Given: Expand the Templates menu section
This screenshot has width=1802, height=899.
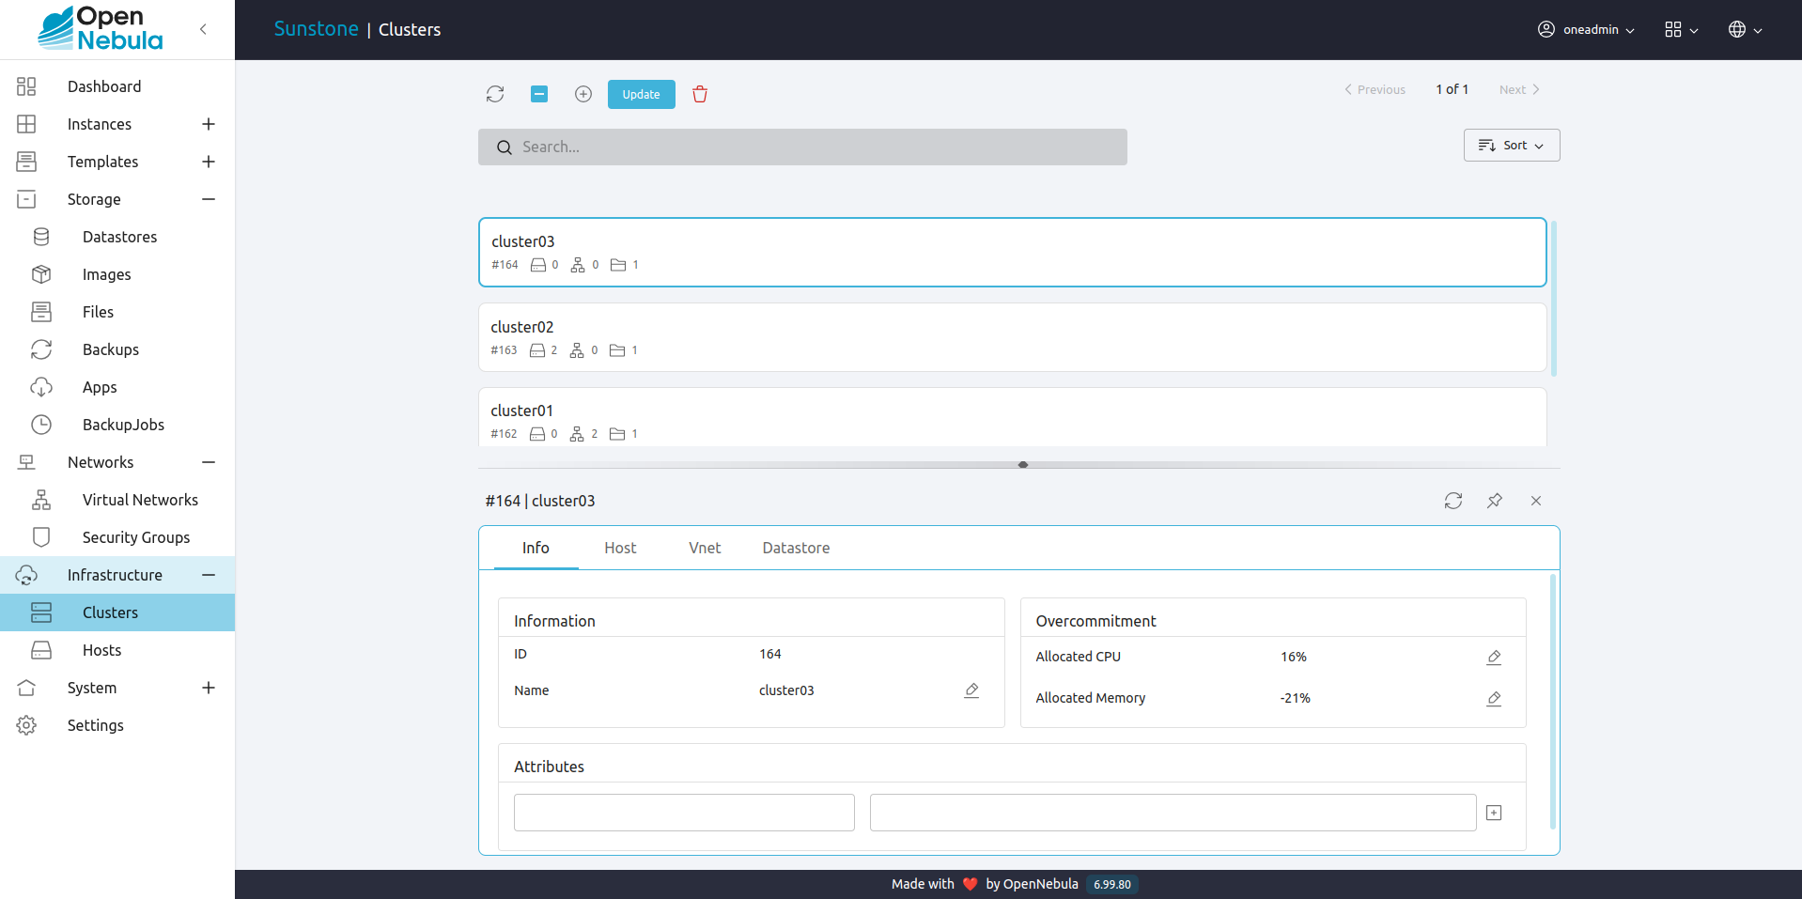Looking at the screenshot, I should (x=209, y=162).
